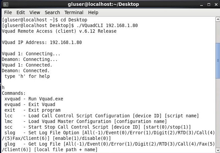
Task: Click the scrollbar track below the thumb
Action: pyautogui.click(x=218, y=113)
